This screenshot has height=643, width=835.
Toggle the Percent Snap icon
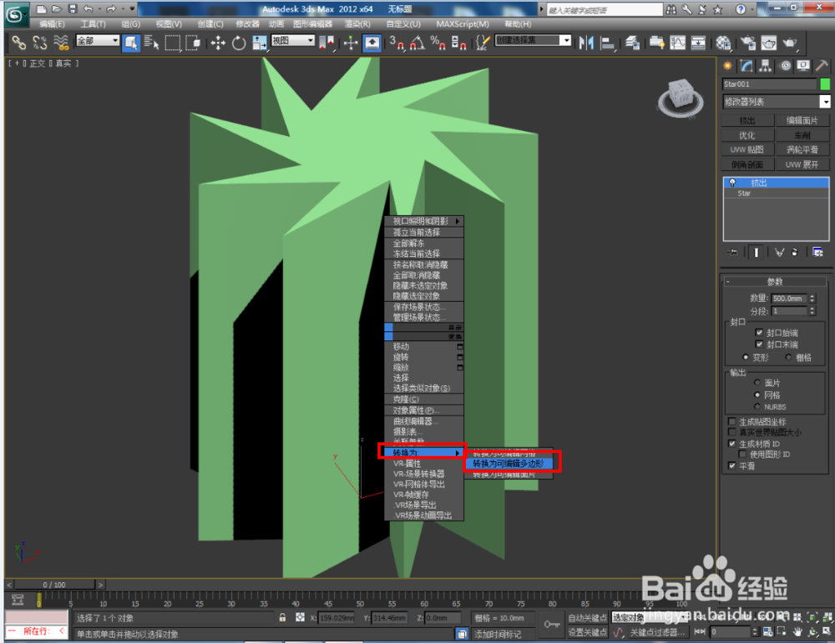point(438,43)
